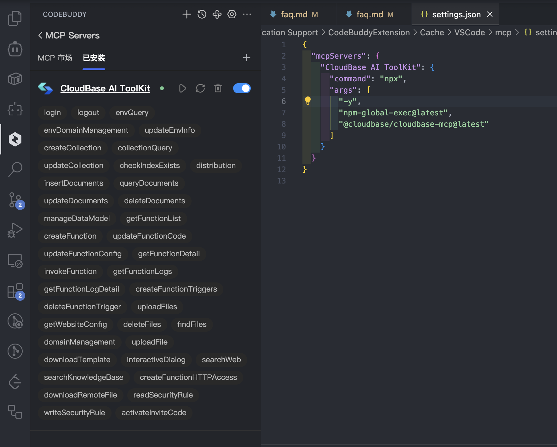Delete CloudBase AI ToolKit with trash icon

pyautogui.click(x=218, y=88)
